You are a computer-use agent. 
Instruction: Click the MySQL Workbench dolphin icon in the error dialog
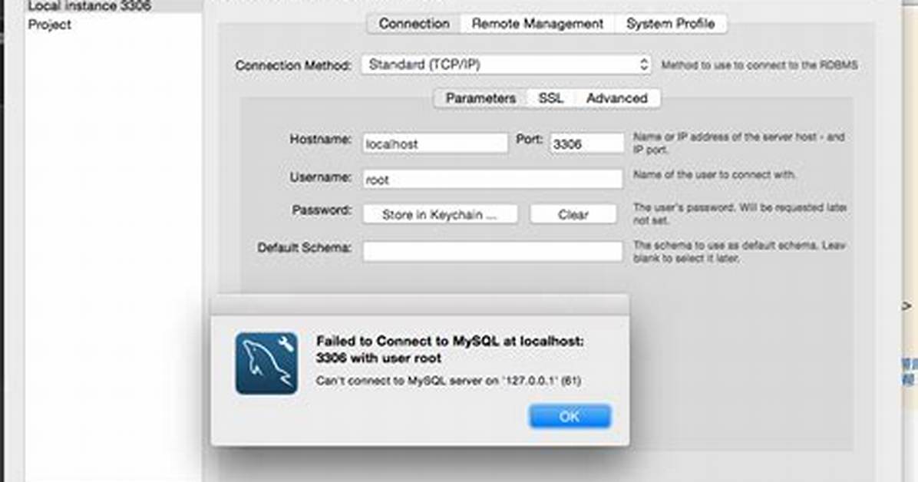point(266,364)
